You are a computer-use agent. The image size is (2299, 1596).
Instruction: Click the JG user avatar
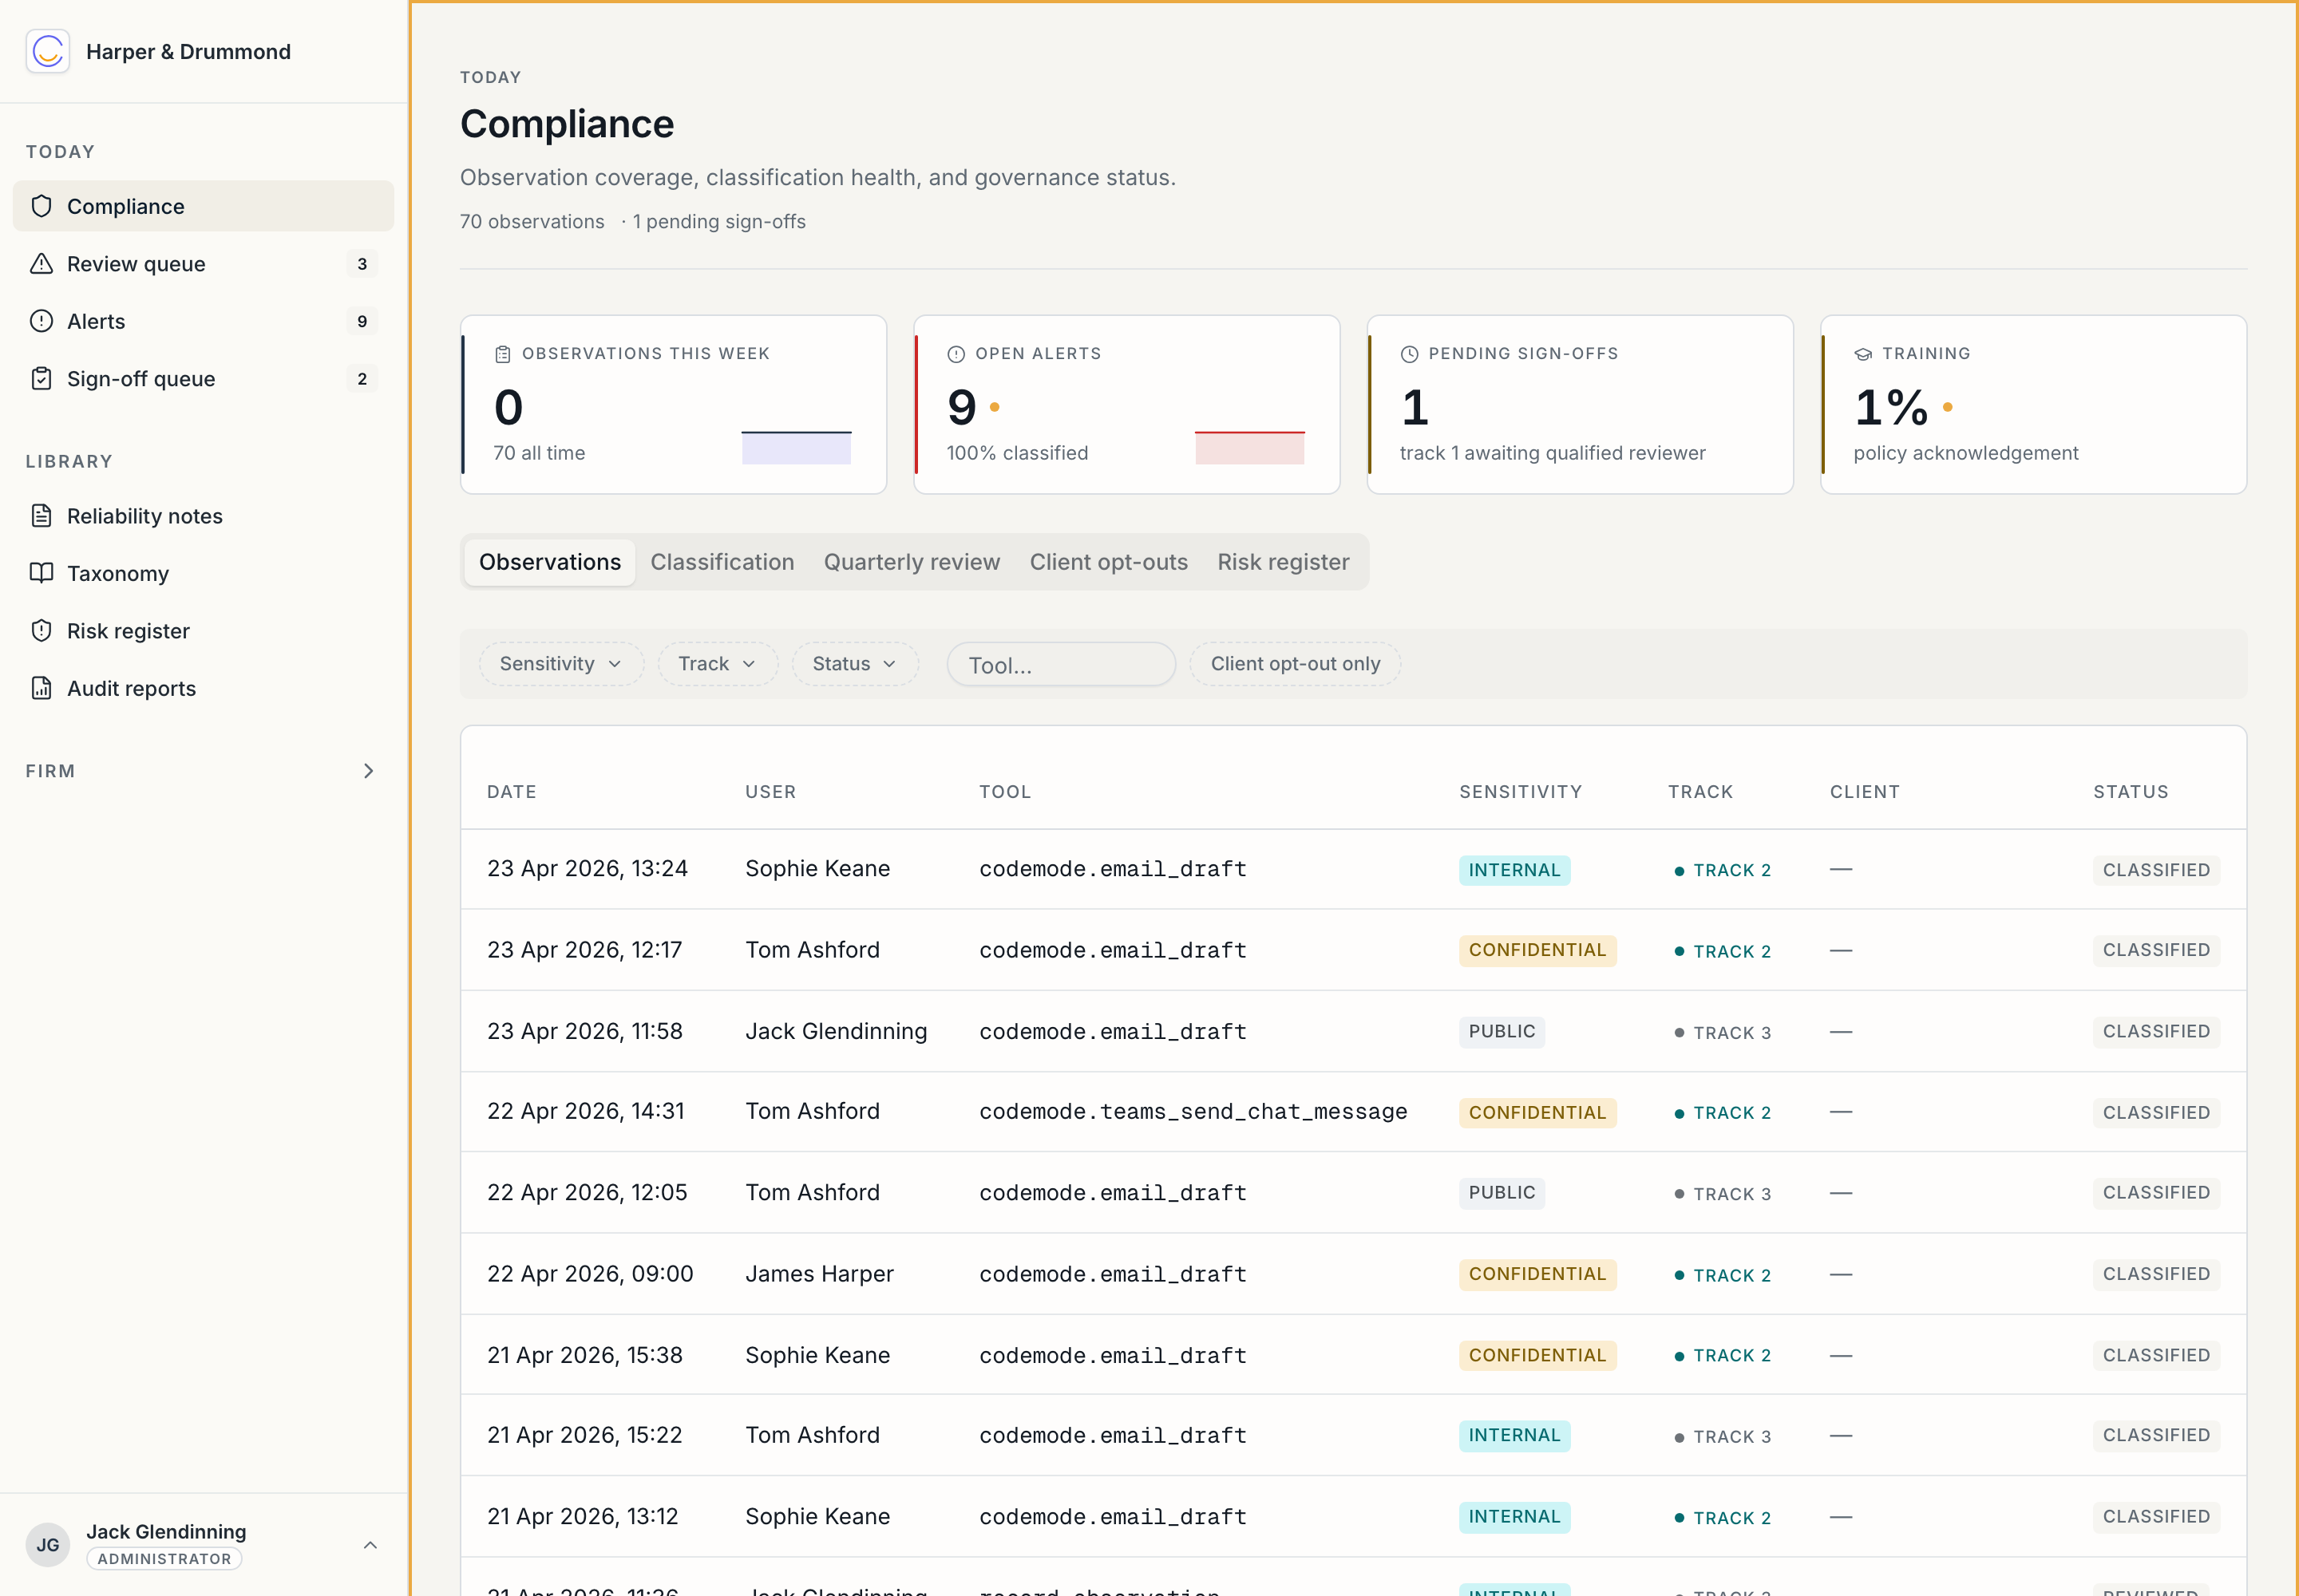[47, 1544]
